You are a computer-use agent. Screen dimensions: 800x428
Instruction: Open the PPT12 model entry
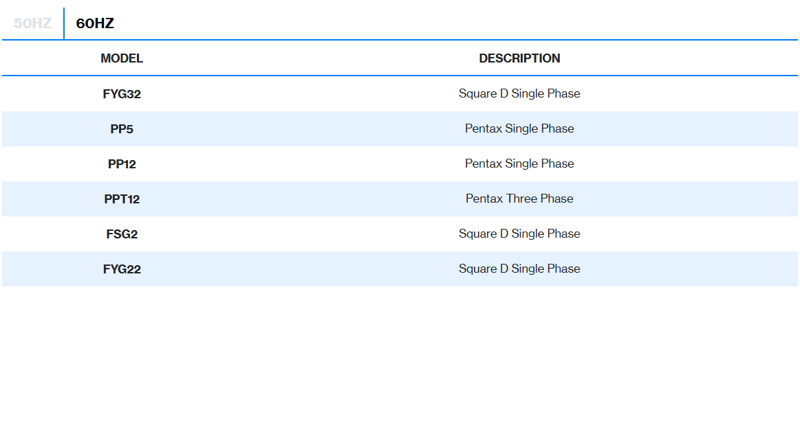(x=122, y=199)
